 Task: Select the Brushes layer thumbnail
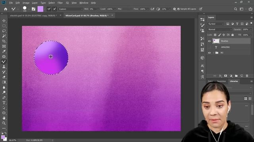216,41
